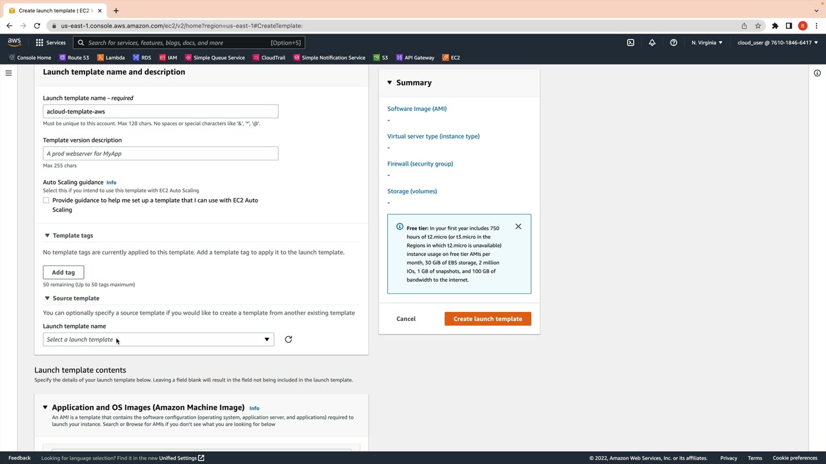Open a new browser tab
Screen dimensions: 826x464
[116, 10]
